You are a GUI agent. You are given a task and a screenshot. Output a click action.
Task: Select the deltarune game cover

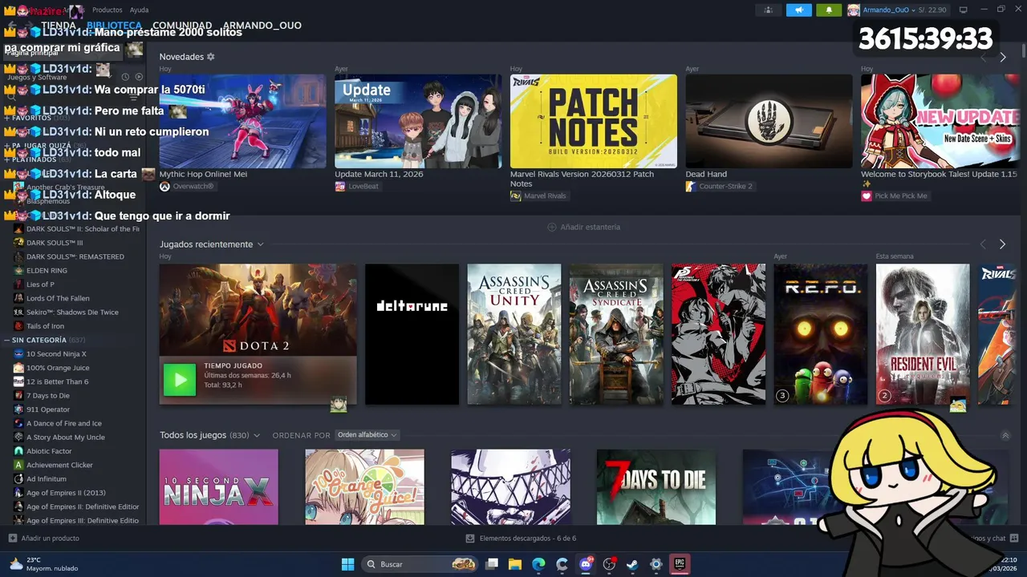412,334
